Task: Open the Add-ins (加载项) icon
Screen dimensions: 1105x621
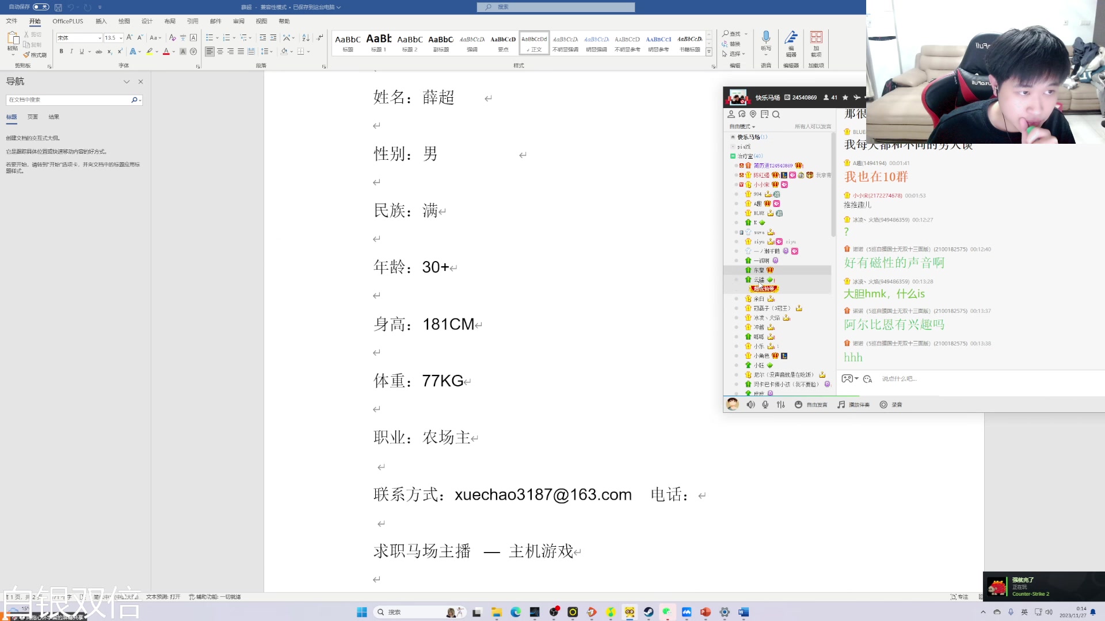Action: tap(816, 43)
